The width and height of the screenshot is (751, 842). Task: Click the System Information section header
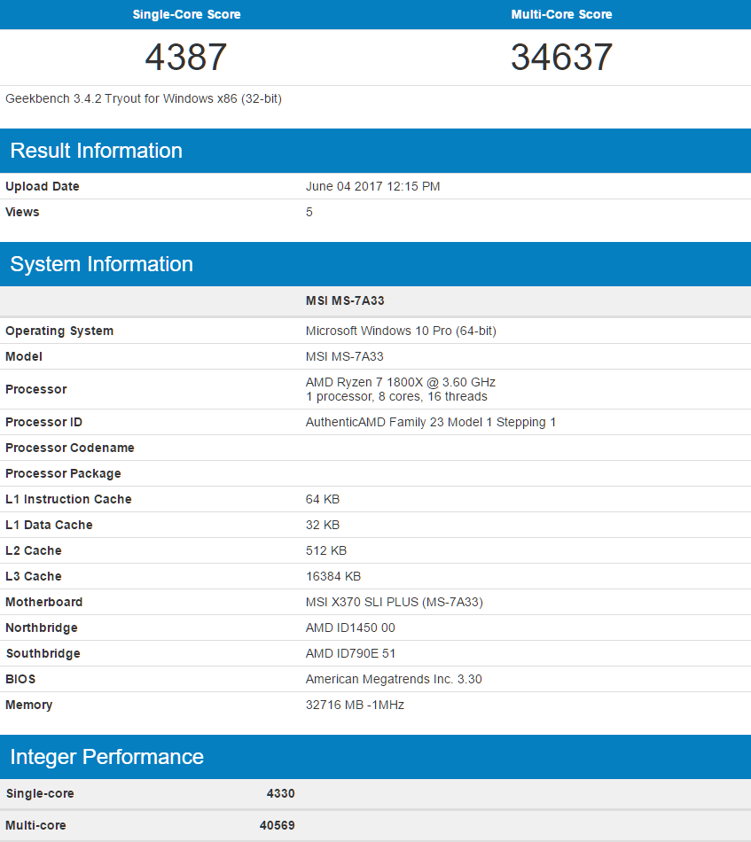tap(101, 264)
